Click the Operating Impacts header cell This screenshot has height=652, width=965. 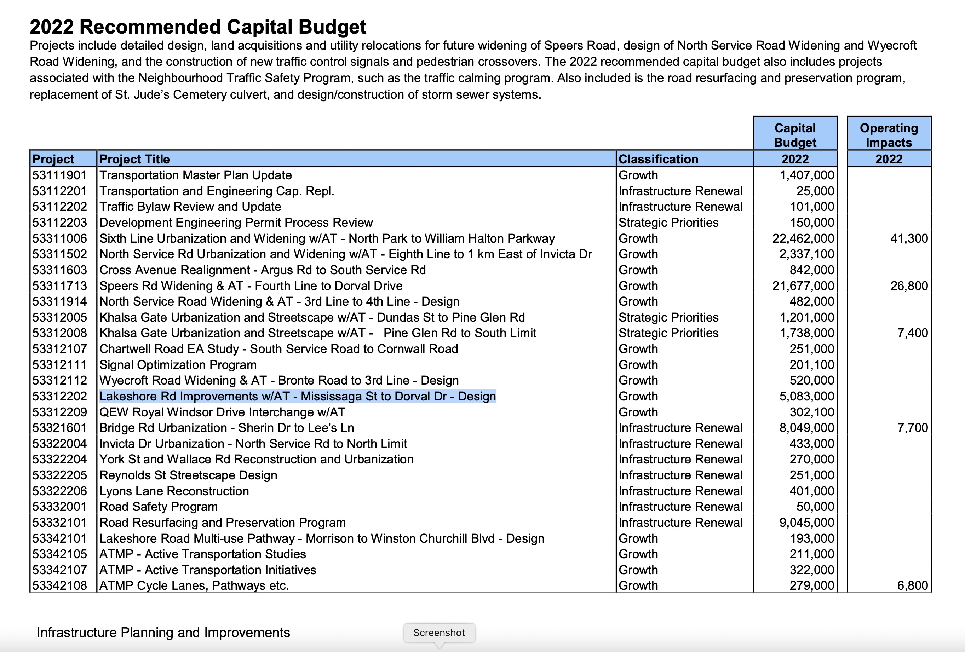point(889,135)
